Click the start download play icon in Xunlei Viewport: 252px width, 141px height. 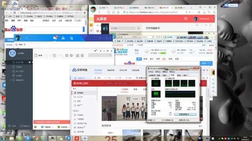coord(46,55)
